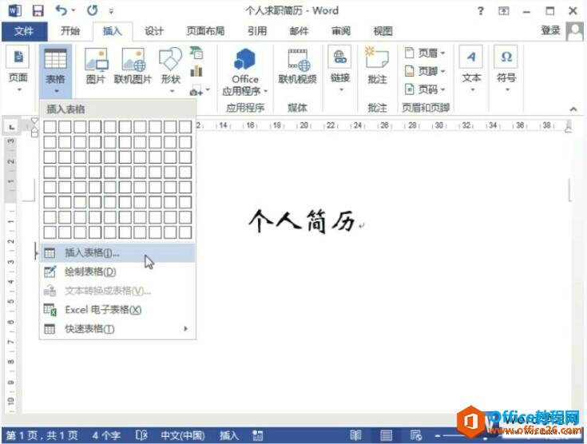587x444 pixels.
Task: Add a 批注 comment
Action: (377, 66)
